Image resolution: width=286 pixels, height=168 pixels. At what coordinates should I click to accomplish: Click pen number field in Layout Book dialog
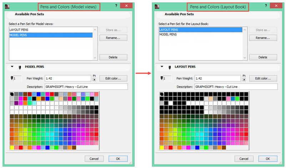click(x=167, y=78)
